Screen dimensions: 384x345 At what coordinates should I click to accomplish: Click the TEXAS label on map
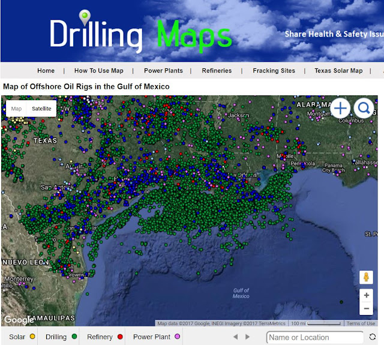pos(46,140)
